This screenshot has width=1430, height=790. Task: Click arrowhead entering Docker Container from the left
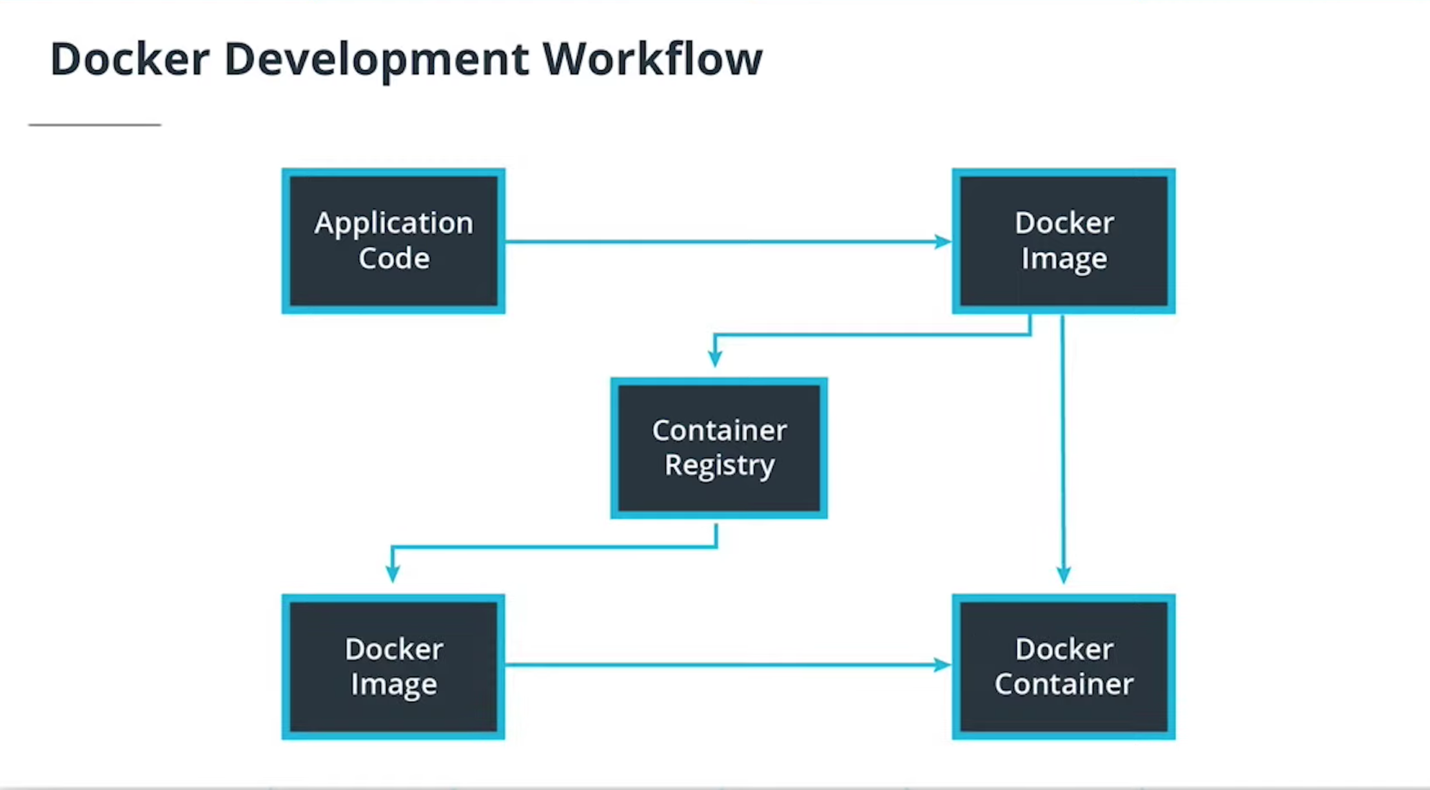pos(942,664)
